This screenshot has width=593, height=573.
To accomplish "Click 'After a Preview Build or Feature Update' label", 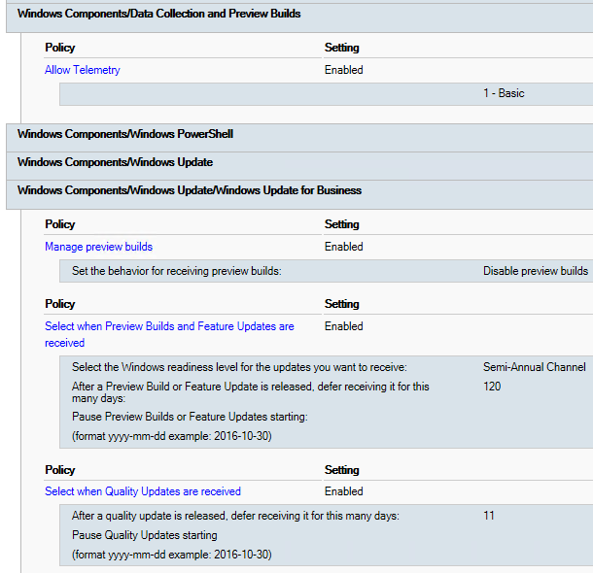I will coord(251,392).
